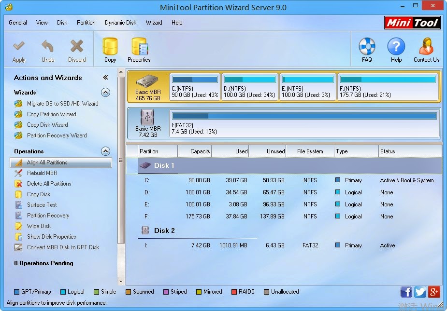The height and width of the screenshot is (311, 447).
Task: Open the Dynamic Disk menu
Action: pyautogui.click(x=120, y=23)
